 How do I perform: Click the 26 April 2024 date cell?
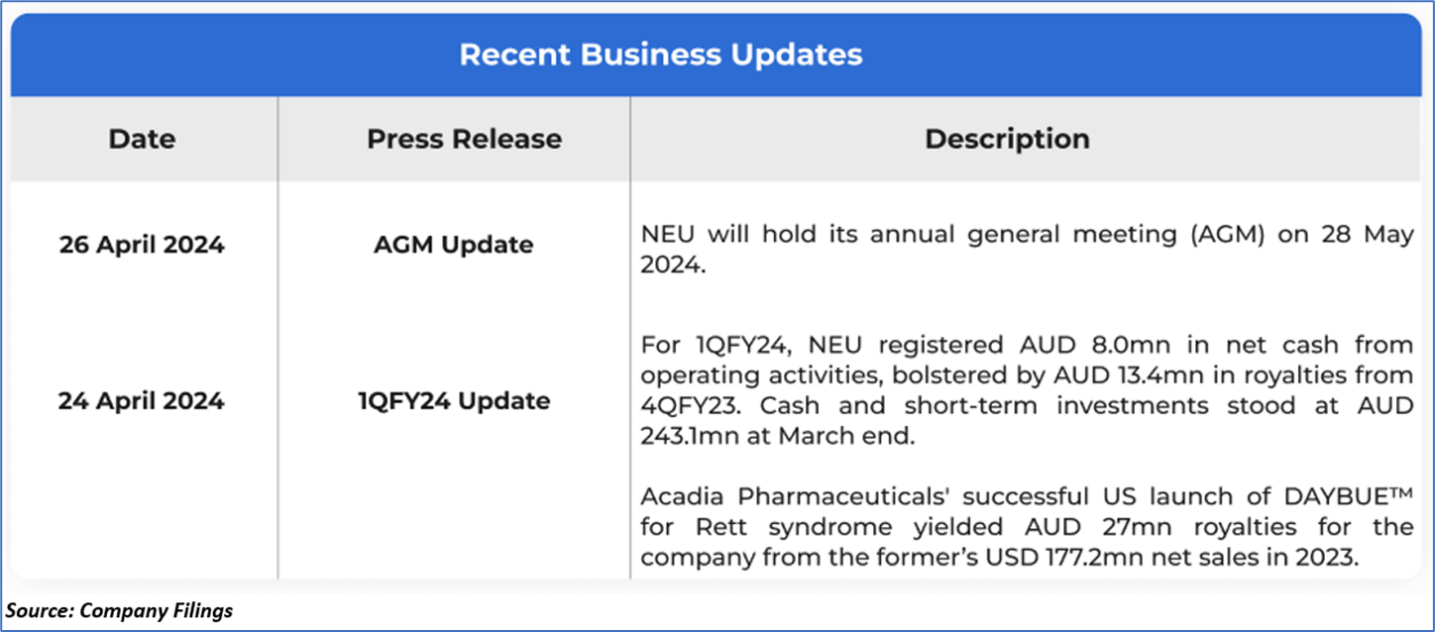pyautogui.click(x=142, y=245)
